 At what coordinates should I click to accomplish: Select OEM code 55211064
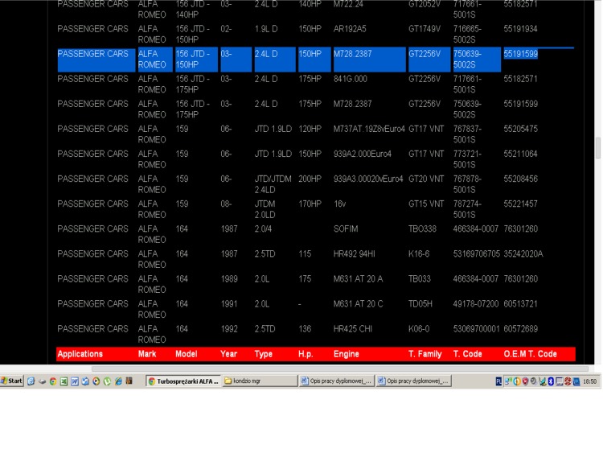(x=521, y=154)
